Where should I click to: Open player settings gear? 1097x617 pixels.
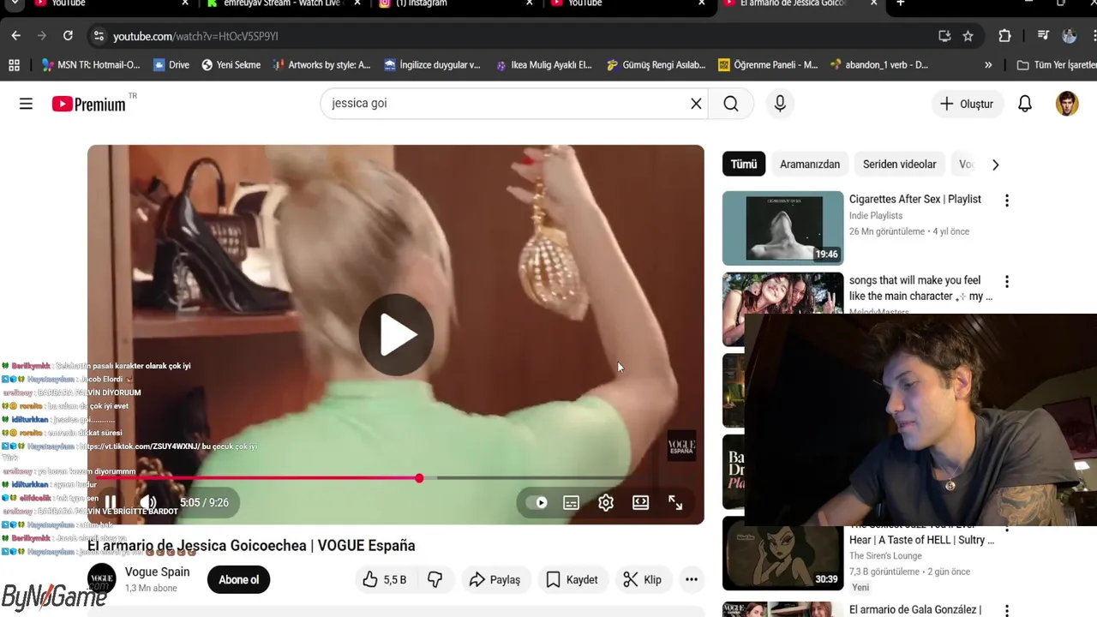point(606,503)
